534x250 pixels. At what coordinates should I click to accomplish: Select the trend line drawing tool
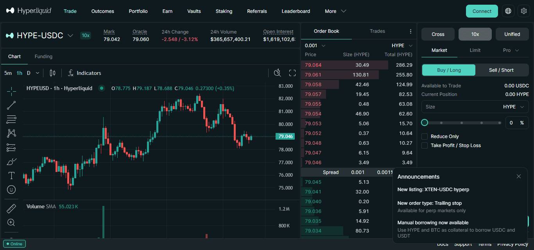11,105
